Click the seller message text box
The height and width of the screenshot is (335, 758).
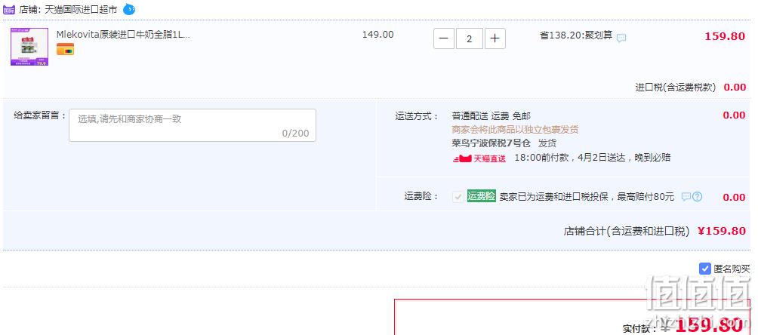tap(193, 125)
